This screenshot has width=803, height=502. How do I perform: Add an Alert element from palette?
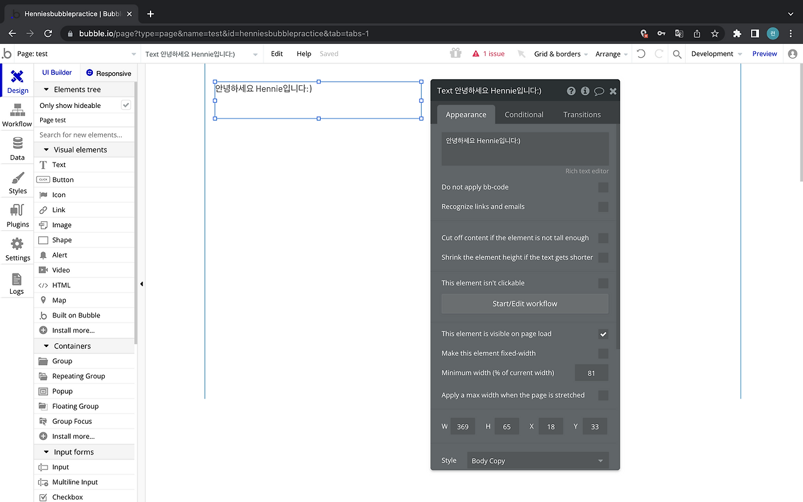click(85, 255)
